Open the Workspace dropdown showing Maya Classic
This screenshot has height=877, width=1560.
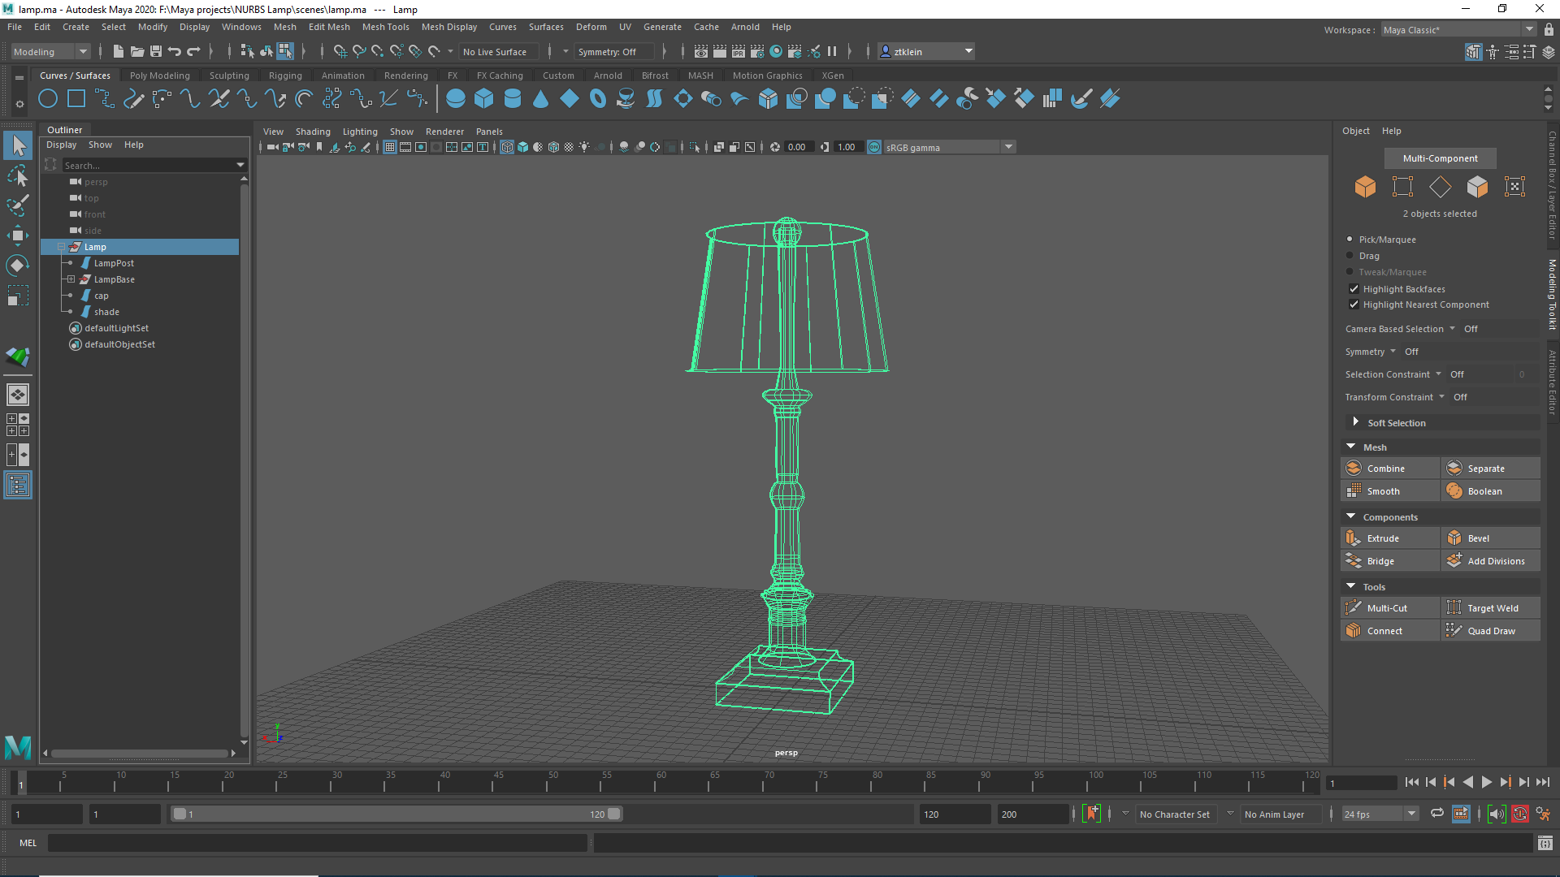pos(1527,29)
